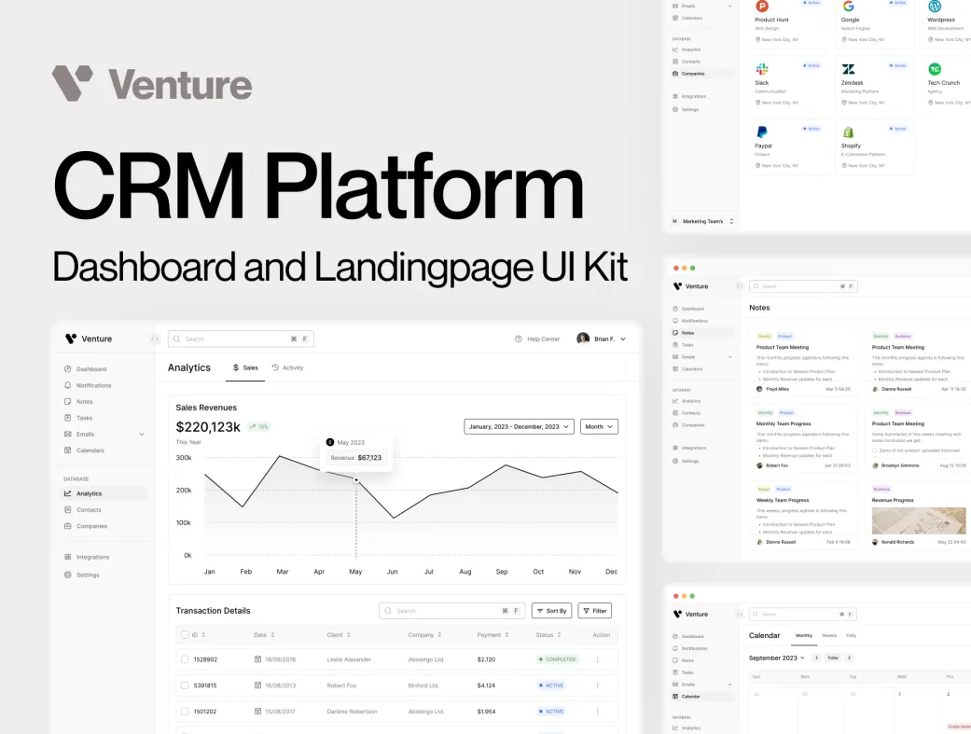Click the Sort By button
The image size is (971, 734).
click(551, 611)
